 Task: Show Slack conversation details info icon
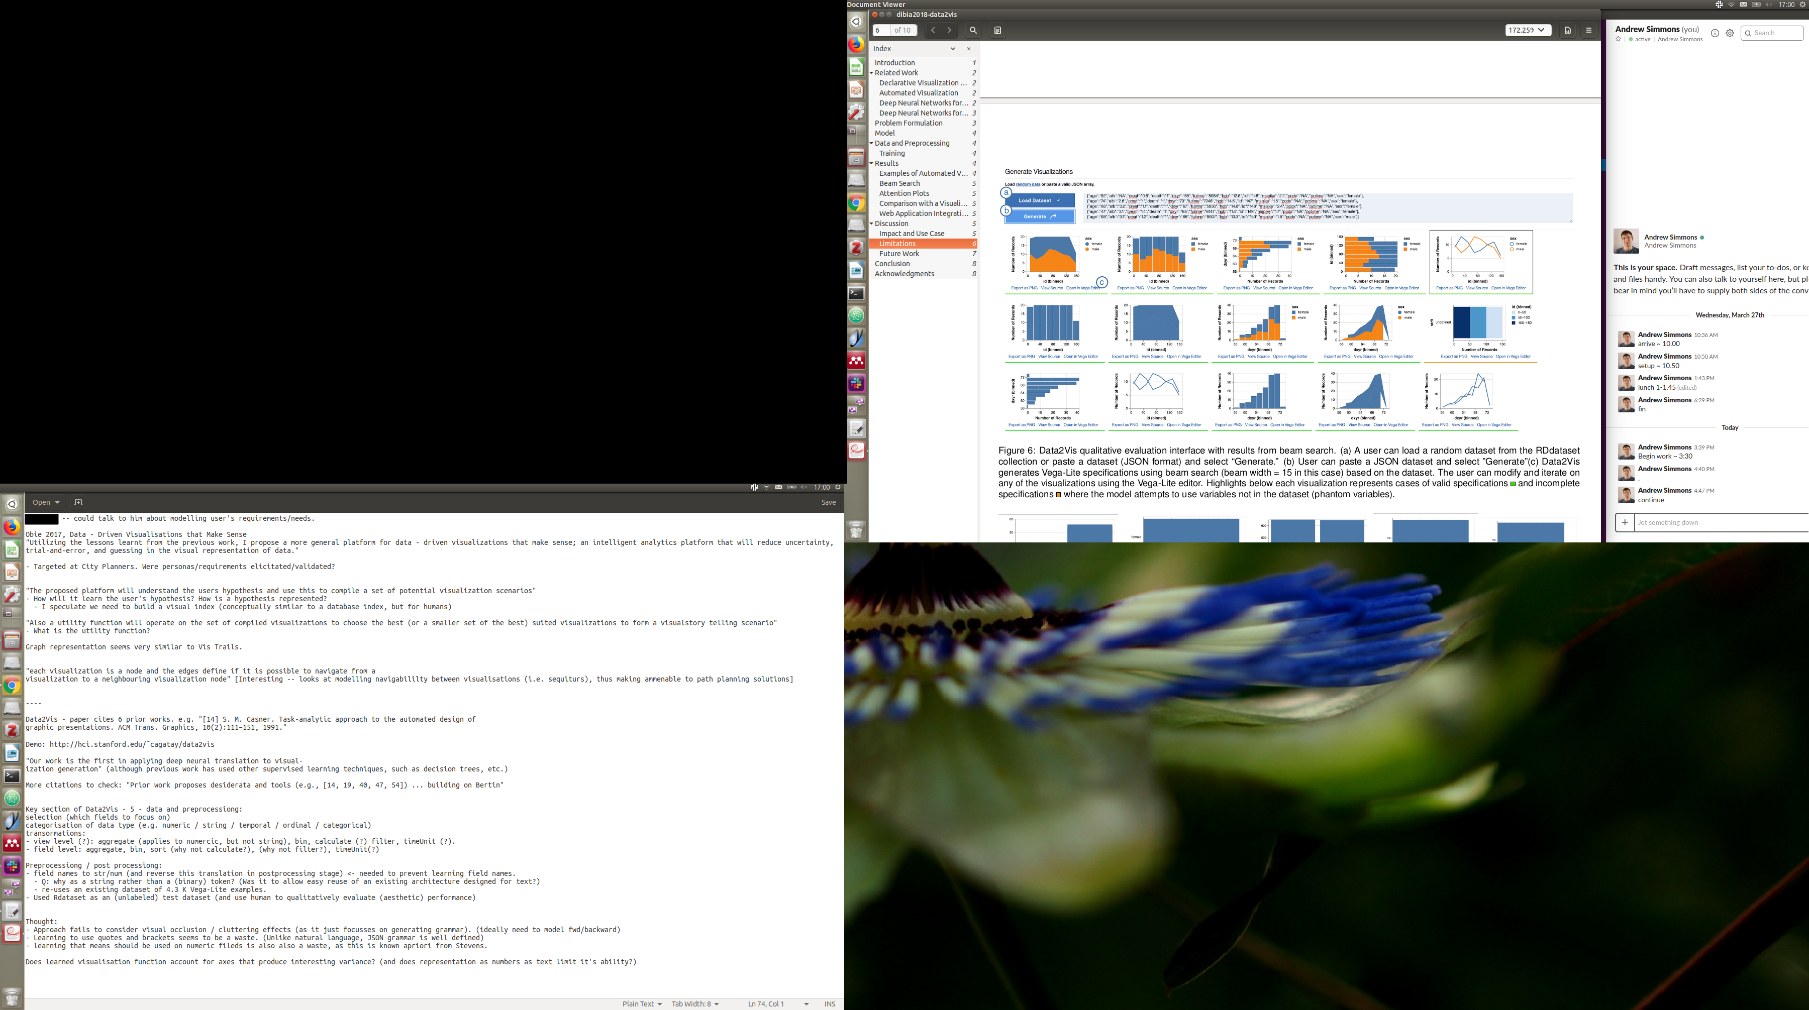1715,33
